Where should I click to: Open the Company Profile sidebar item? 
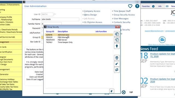pos(6,17)
